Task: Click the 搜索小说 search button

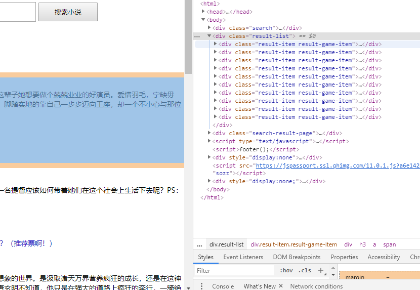Action: (68, 12)
